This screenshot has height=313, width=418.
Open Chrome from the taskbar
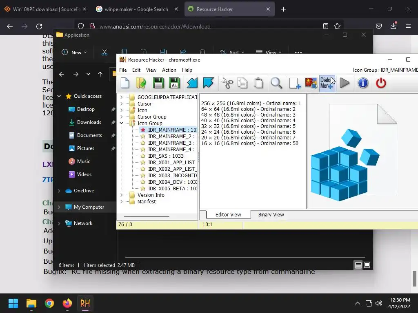49,303
